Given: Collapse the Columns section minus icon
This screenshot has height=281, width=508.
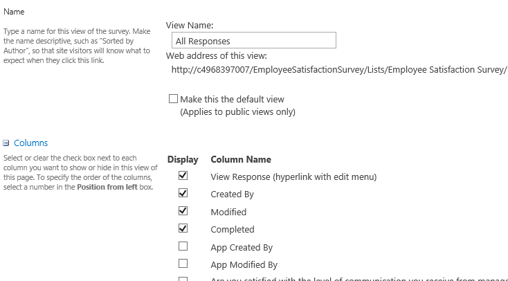Looking at the screenshot, I should coord(6,143).
